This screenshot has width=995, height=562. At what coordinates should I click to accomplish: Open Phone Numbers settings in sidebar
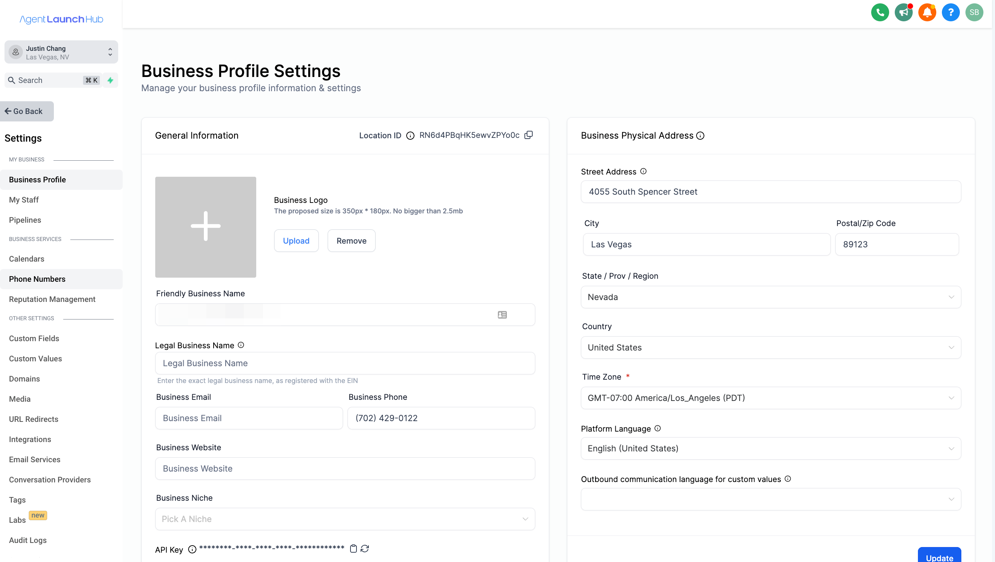(37, 279)
